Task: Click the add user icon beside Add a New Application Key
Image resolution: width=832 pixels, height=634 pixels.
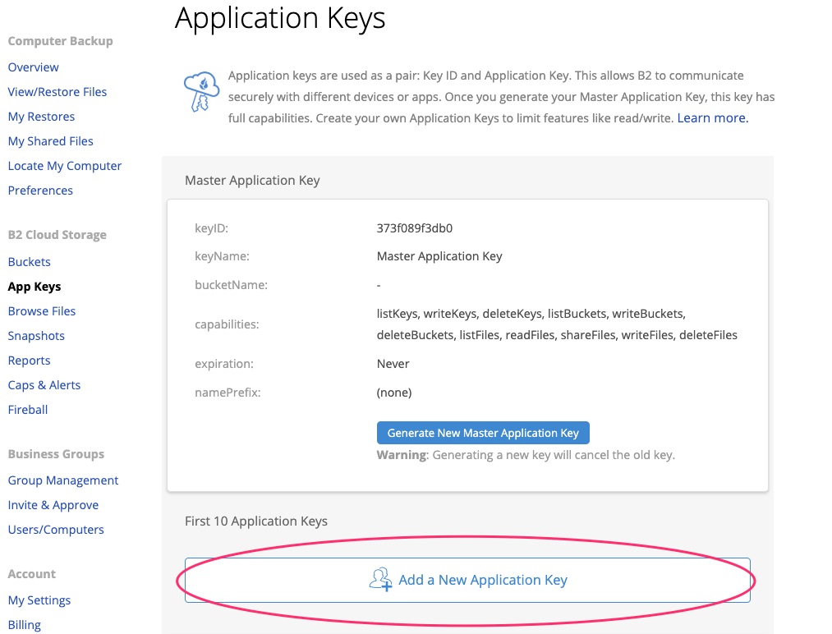Action: pyautogui.click(x=380, y=579)
